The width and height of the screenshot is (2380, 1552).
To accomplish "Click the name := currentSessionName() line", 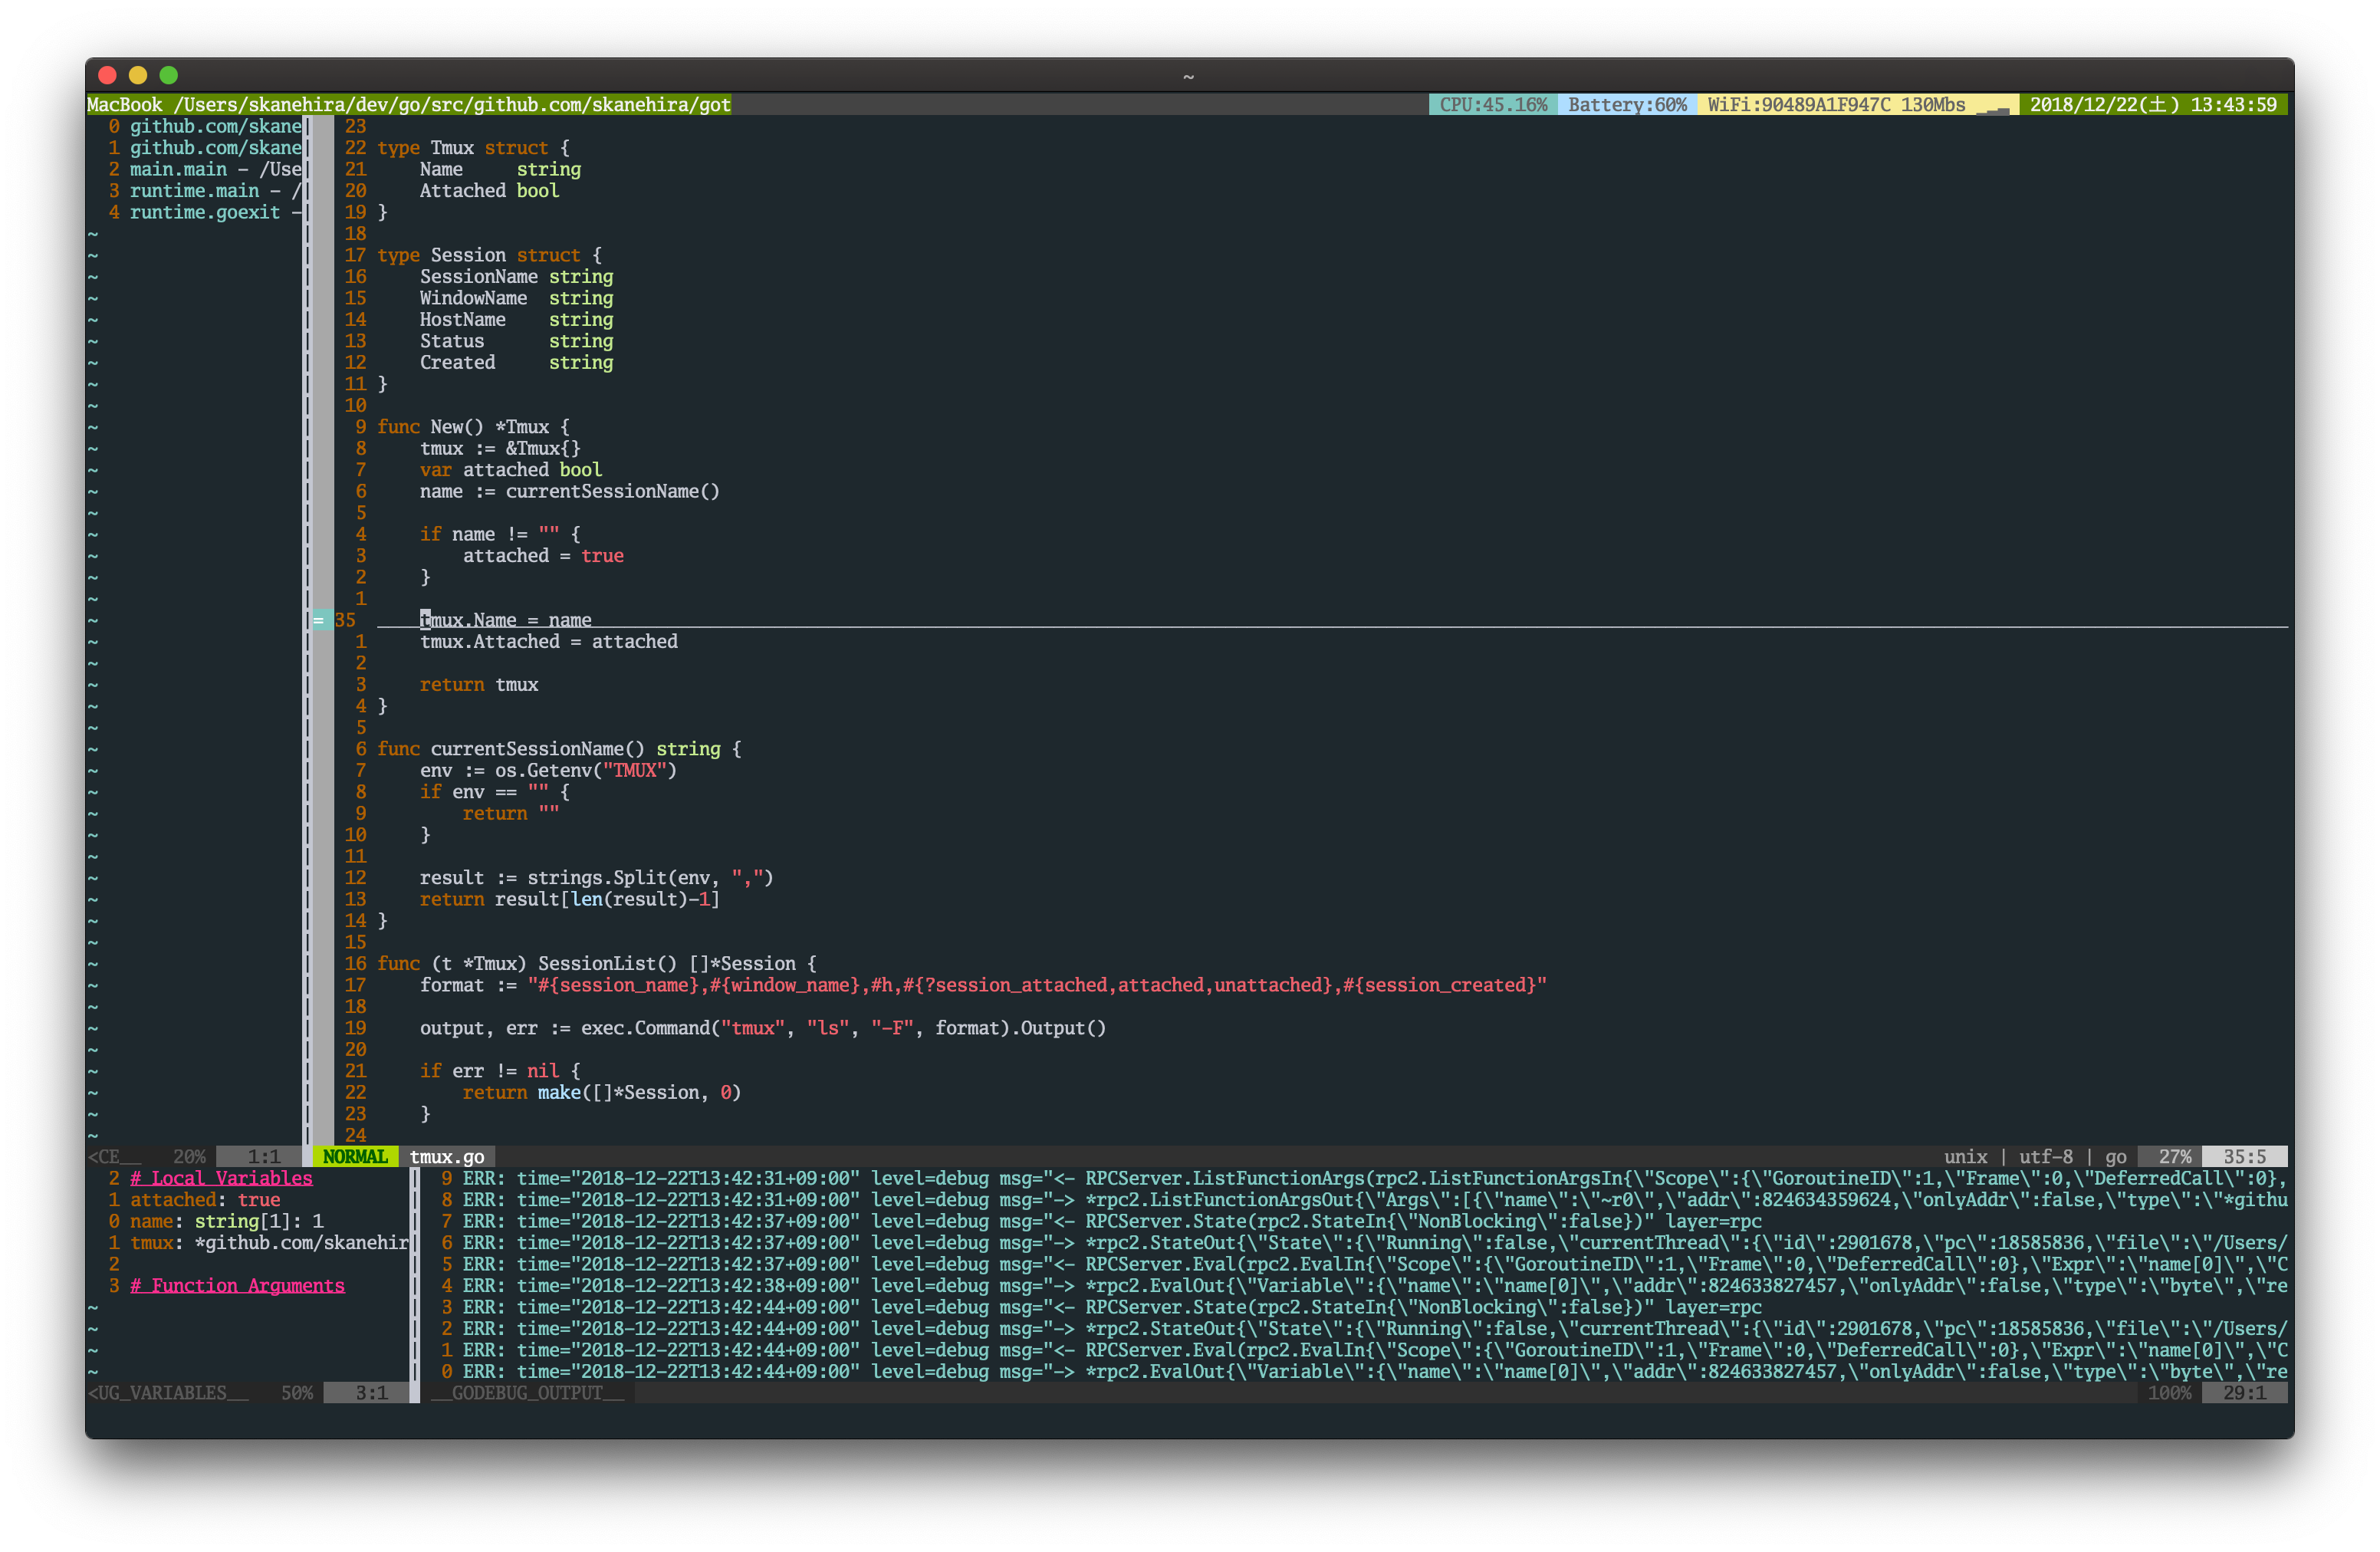I will click(570, 491).
